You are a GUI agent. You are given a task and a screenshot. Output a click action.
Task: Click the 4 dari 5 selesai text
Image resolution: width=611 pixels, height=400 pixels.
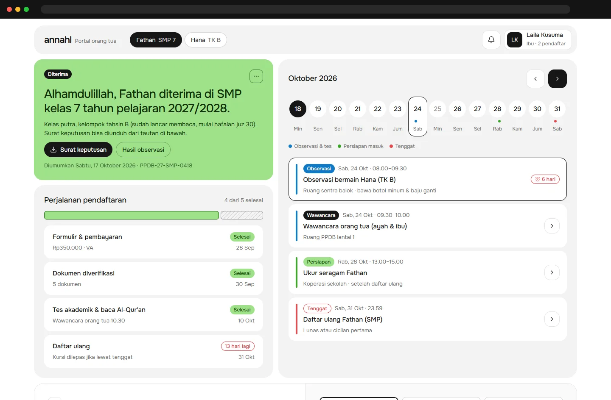[244, 200]
